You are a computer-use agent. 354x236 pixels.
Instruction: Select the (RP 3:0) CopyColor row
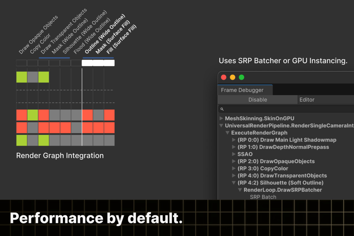click(263, 168)
